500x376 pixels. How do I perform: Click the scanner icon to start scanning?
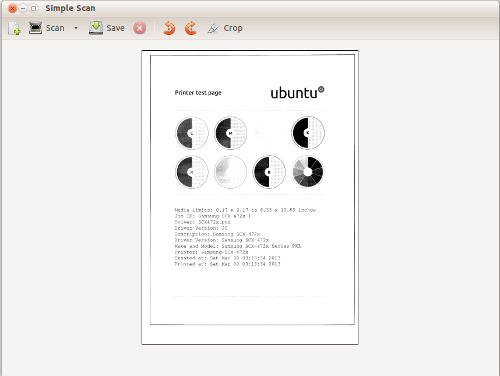36,28
